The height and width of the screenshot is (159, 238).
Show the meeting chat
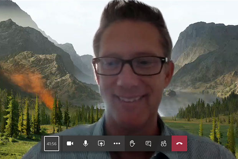148,144
